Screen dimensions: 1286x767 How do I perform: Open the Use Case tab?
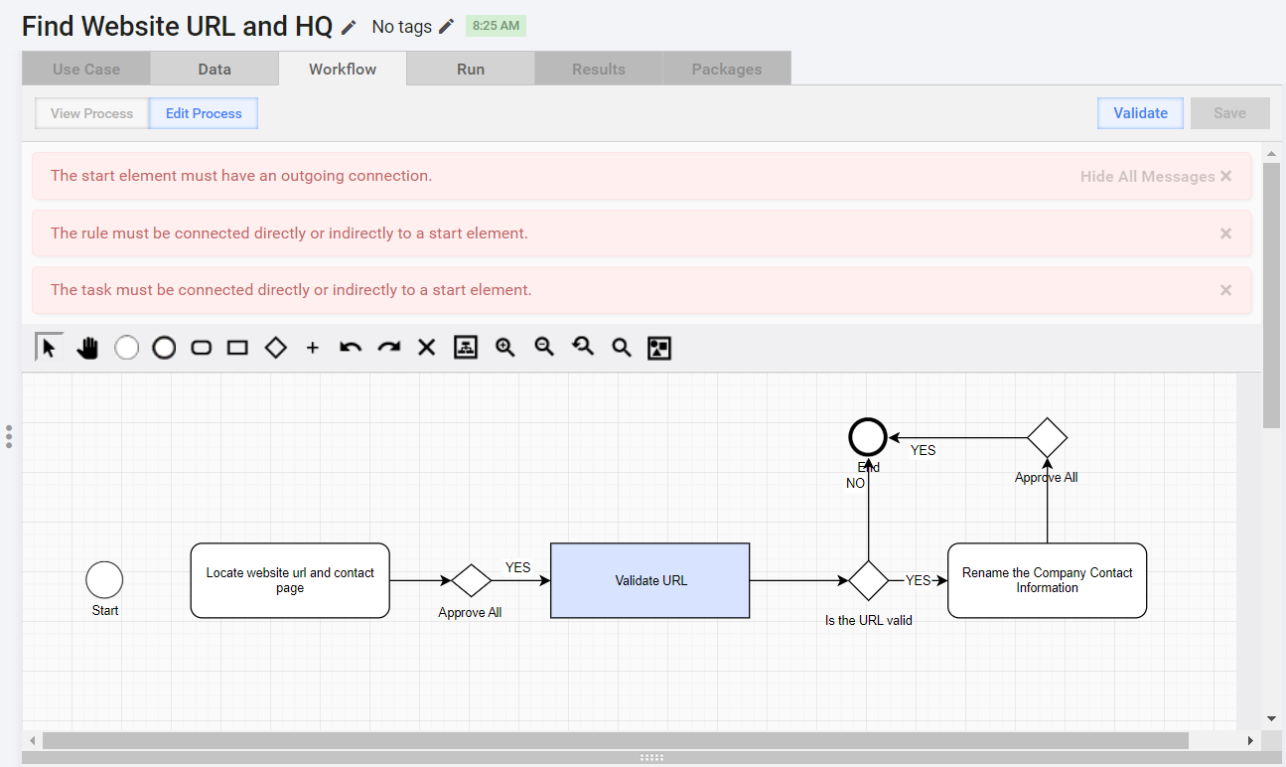(x=86, y=69)
